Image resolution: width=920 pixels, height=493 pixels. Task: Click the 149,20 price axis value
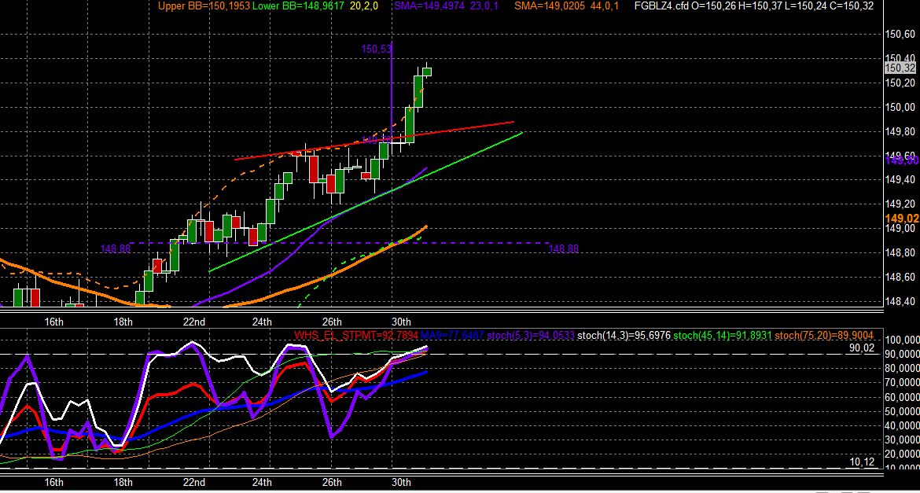point(900,204)
